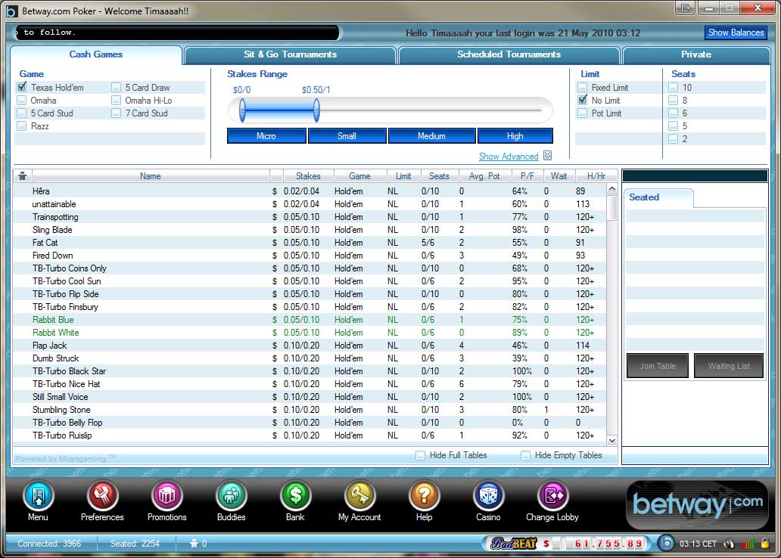Open Preferences tools icon
The image size is (781, 558).
102,496
